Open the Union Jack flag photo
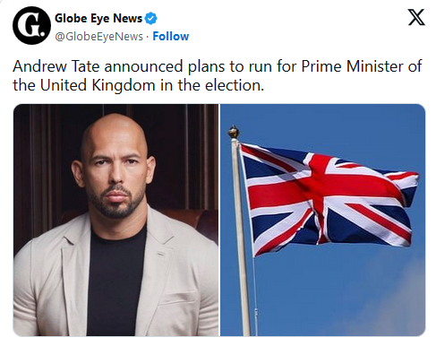Screen dimensions: 436x355 click(x=323, y=220)
